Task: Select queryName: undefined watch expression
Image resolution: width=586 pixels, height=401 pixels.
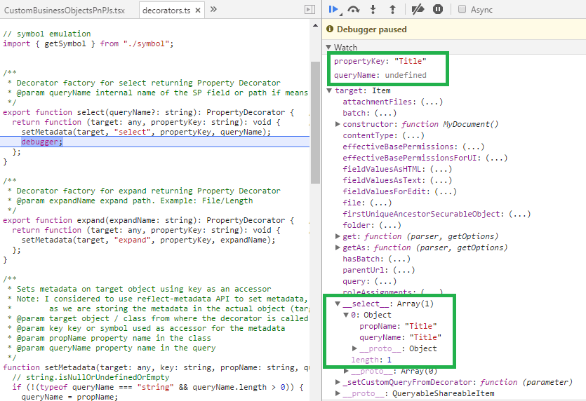Action: click(x=380, y=75)
